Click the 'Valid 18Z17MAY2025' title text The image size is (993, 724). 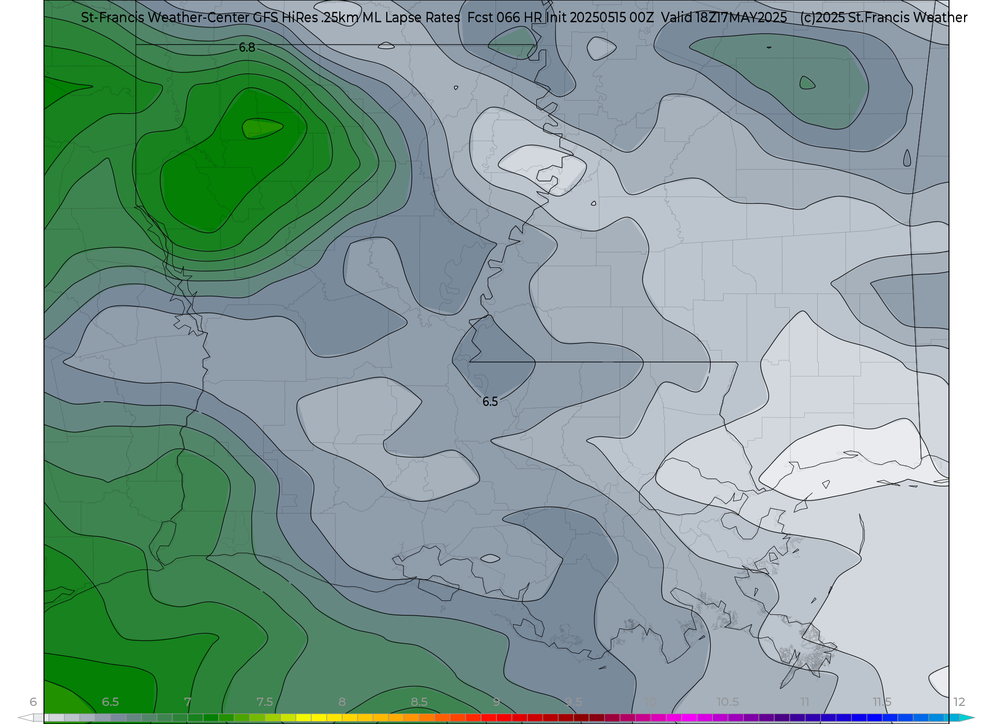click(724, 18)
